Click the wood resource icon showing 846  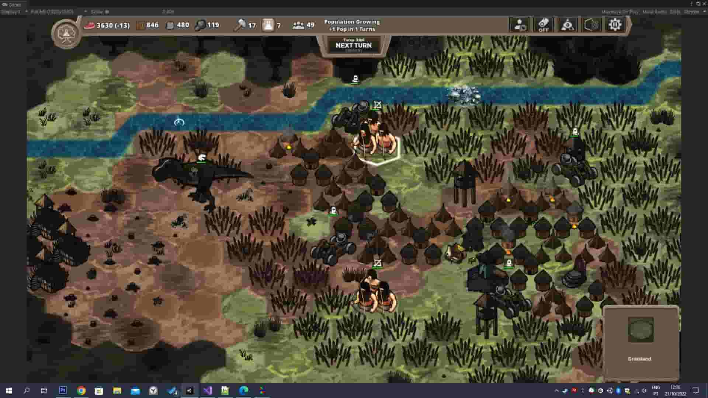(x=139, y=25)
